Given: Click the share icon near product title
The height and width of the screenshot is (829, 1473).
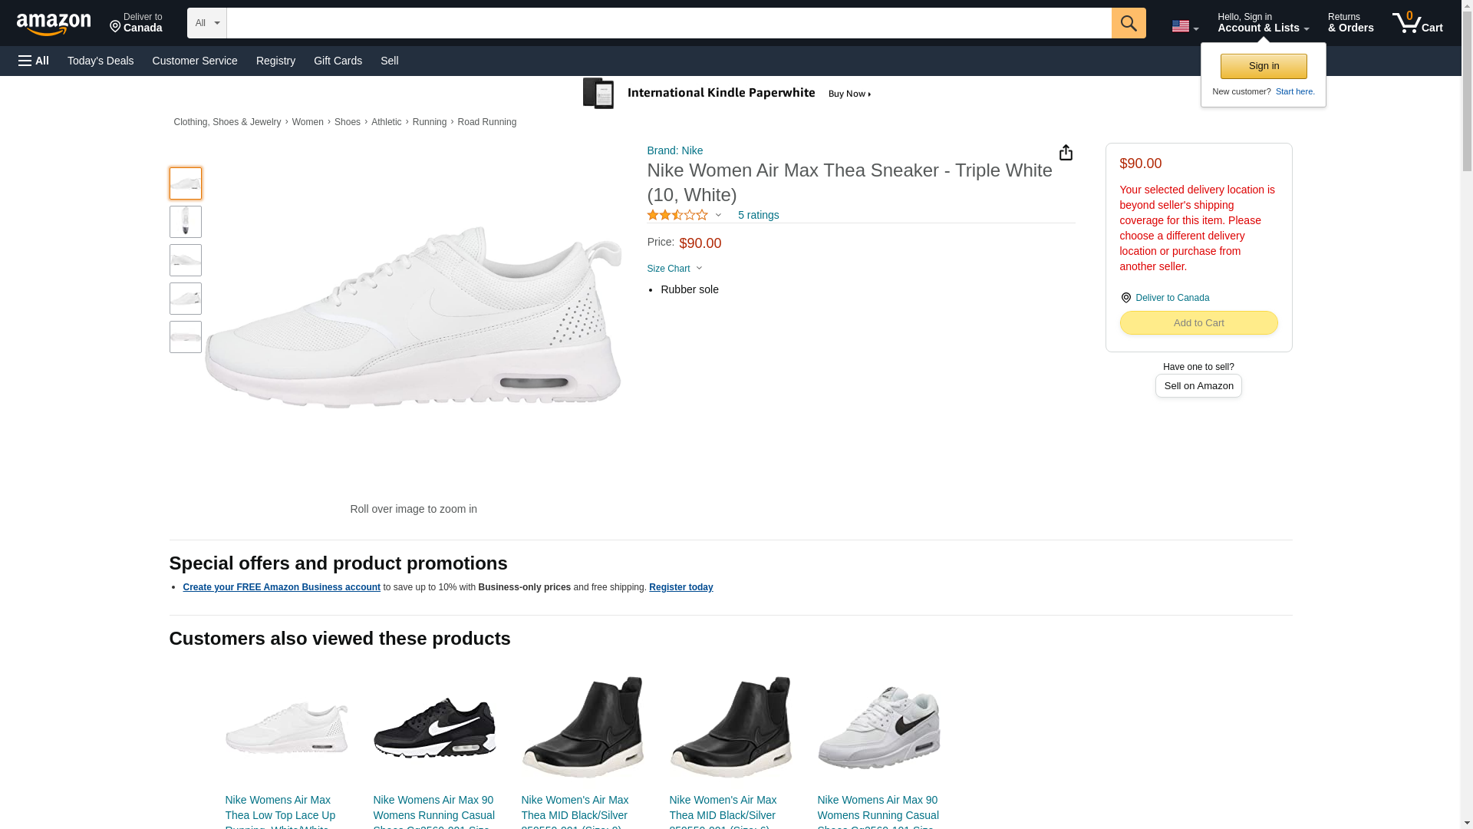Looking at the screenshot, I should [1066, 153].
